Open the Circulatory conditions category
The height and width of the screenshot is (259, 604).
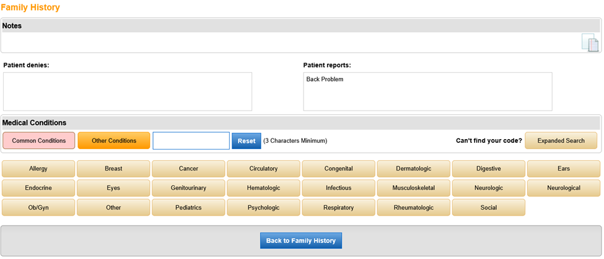263,169
